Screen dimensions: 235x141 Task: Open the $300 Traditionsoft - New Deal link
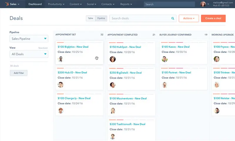coord(127,124)
